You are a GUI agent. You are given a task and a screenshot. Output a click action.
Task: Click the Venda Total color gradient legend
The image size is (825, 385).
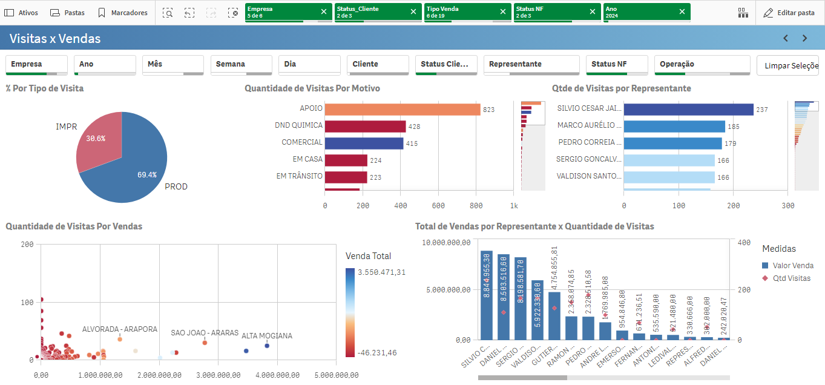[x=350, y=312]
